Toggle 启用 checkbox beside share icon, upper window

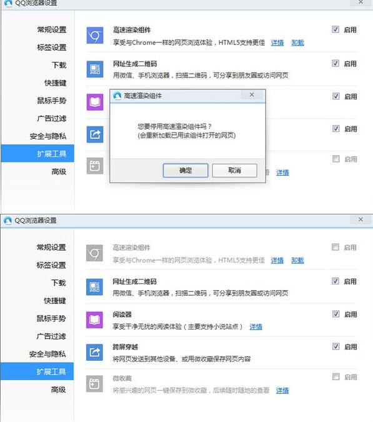point(336,128)
